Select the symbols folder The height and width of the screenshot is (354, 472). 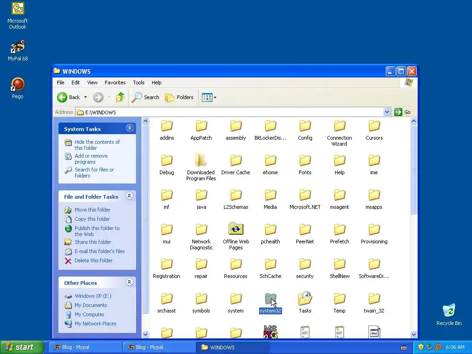click(201, 303)
